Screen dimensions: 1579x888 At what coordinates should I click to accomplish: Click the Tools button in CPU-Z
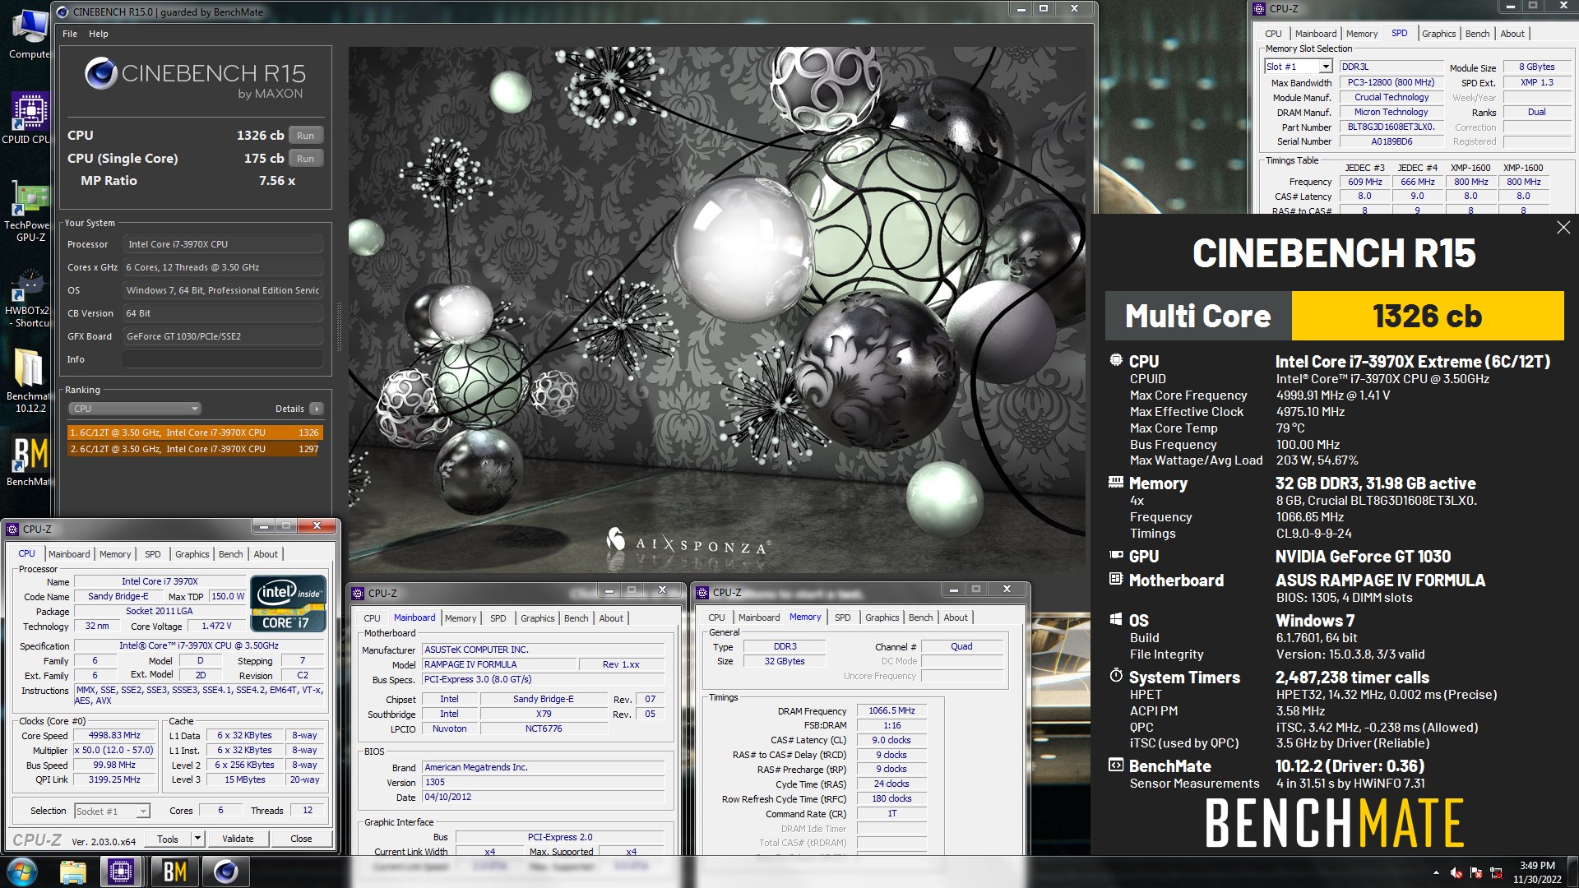point(168,839)
